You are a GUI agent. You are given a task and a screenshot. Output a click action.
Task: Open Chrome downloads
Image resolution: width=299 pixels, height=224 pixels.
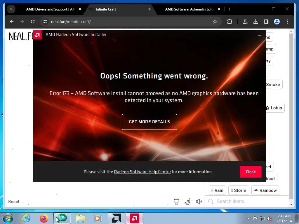pyautogui.click(x=256, y=22)
